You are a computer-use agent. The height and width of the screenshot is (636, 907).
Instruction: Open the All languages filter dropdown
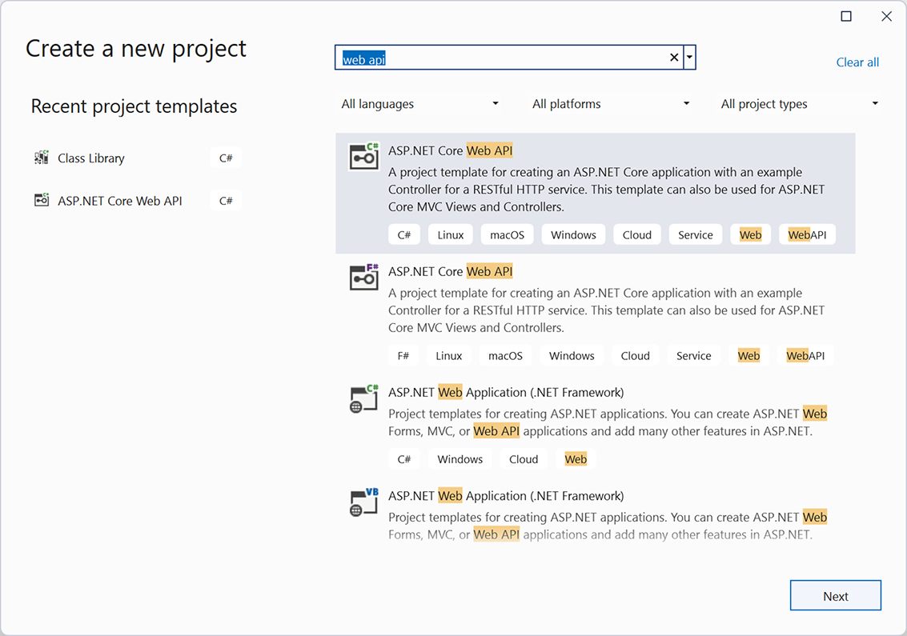point(419,104)
